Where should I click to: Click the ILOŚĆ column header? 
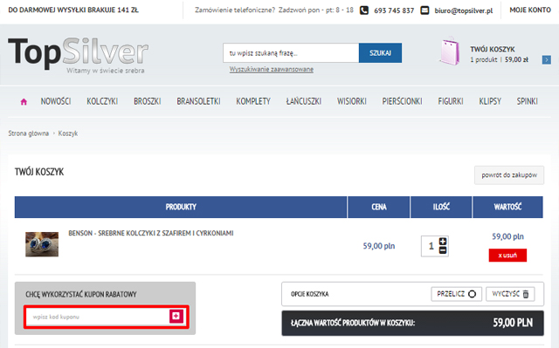441,207
